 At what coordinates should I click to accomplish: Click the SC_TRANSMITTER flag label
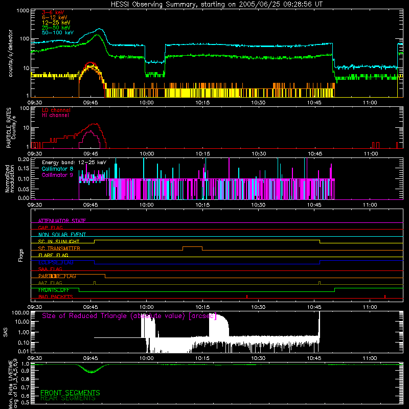[x=59, y=248]
